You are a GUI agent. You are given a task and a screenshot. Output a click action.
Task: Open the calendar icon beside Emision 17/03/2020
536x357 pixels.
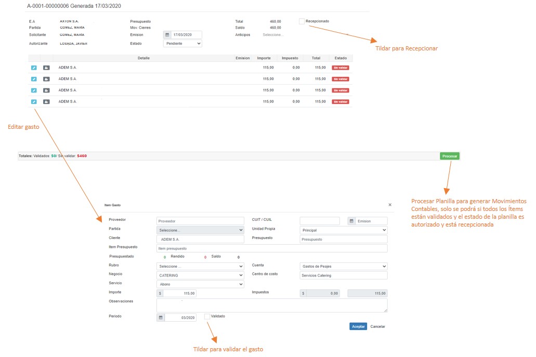coord(167,35)
